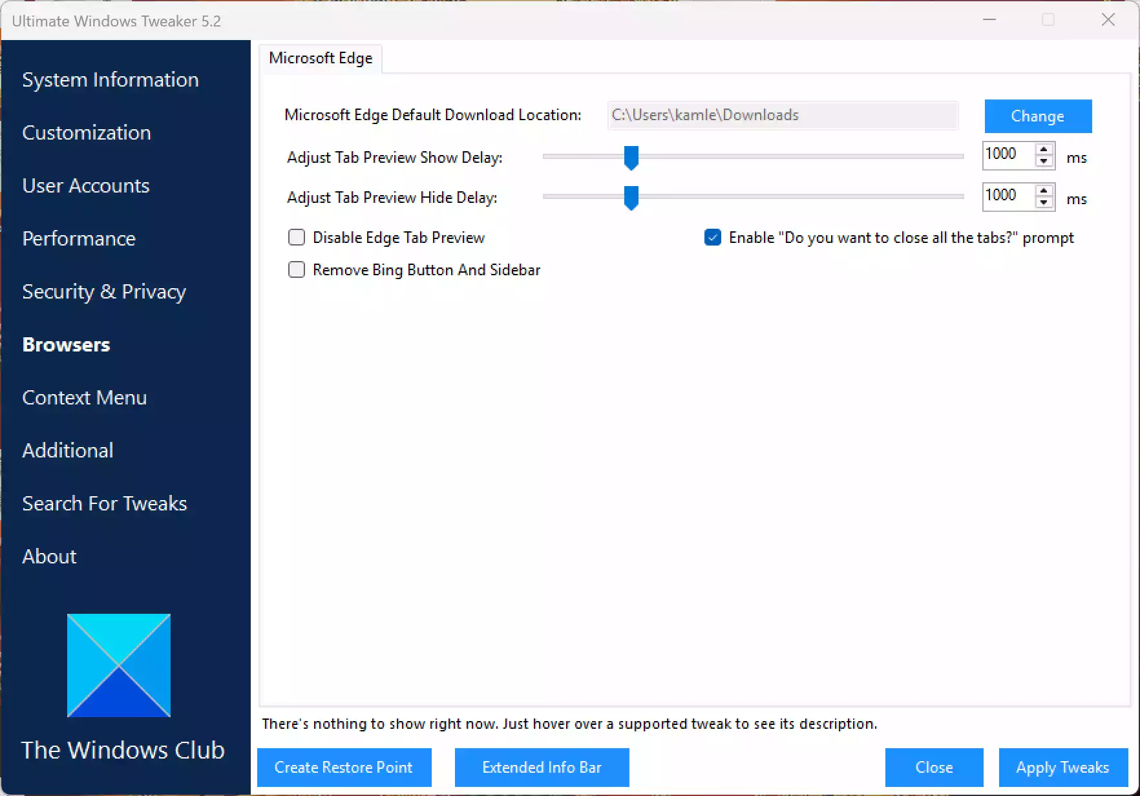Click The Windows Club logo icon

(119, 665)
